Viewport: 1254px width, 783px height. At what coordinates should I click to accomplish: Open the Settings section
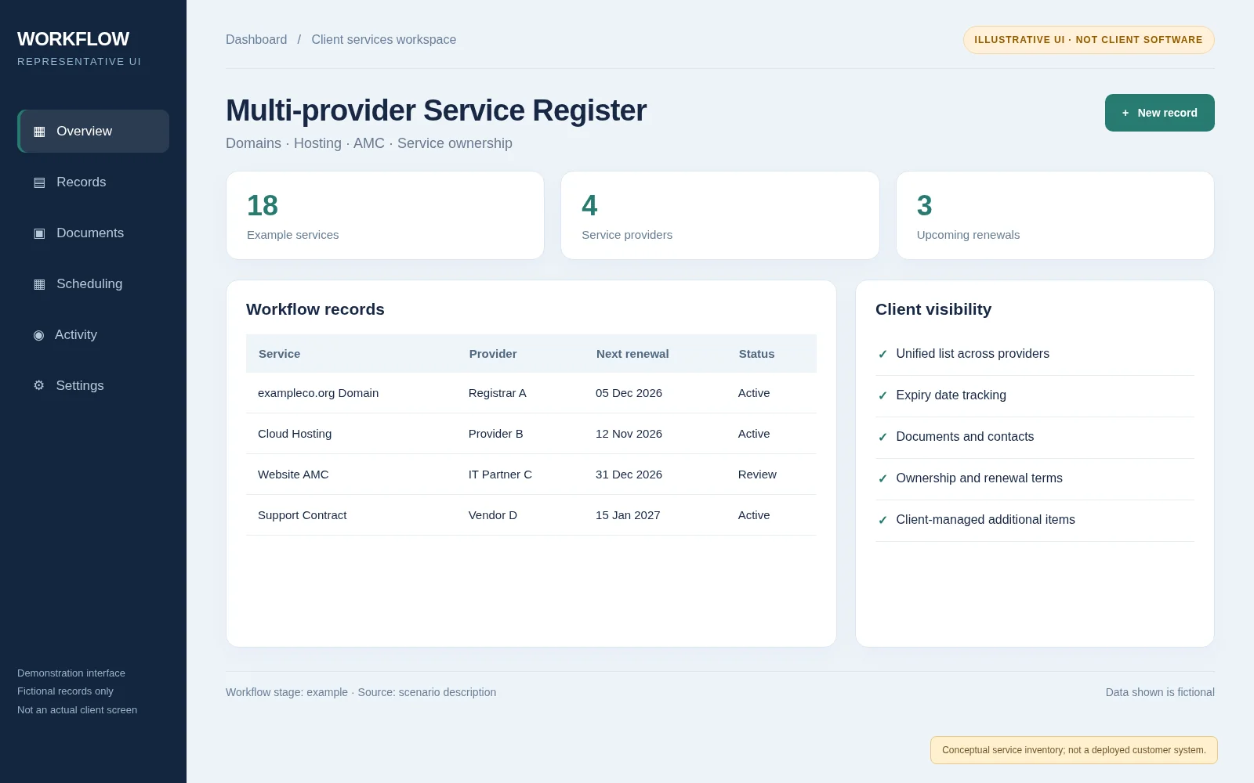tap(93, 385)
